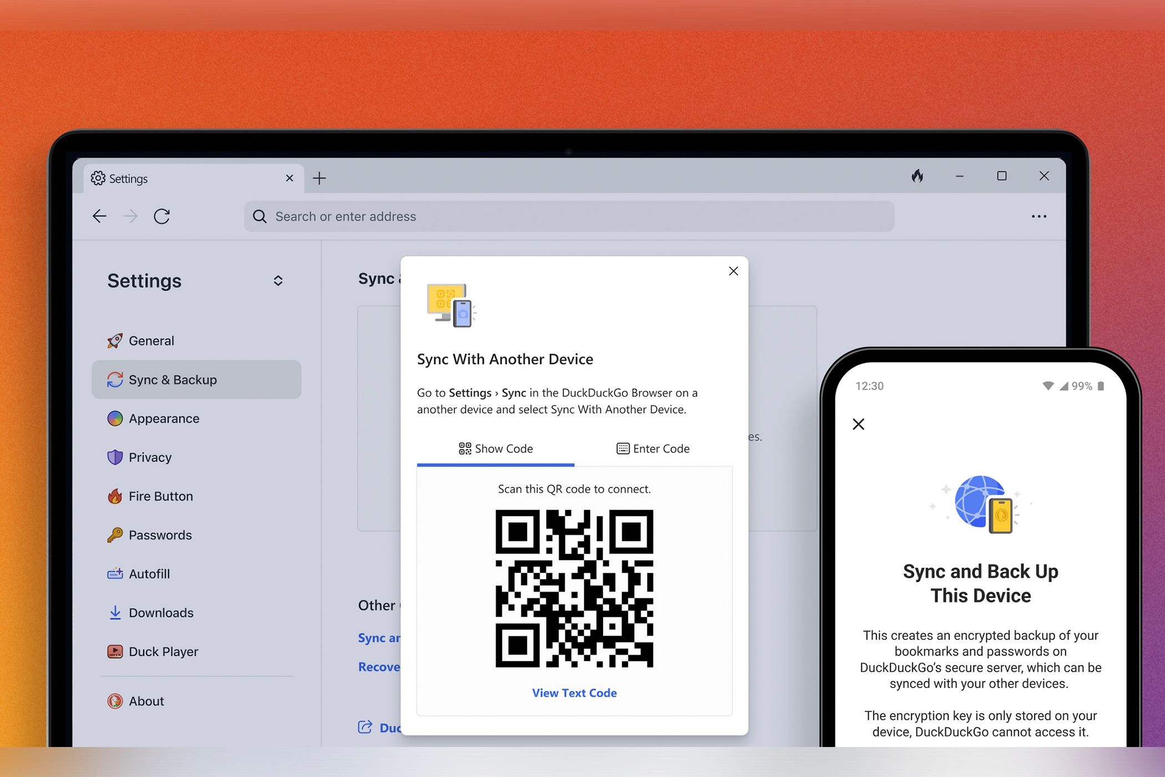
Task: Go back with the back arrow
Action: point(99,216)
